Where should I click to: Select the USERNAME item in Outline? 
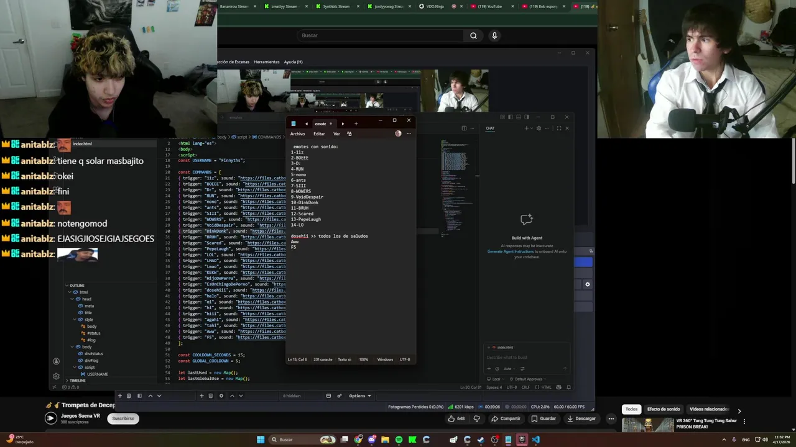tap(97, 374)
